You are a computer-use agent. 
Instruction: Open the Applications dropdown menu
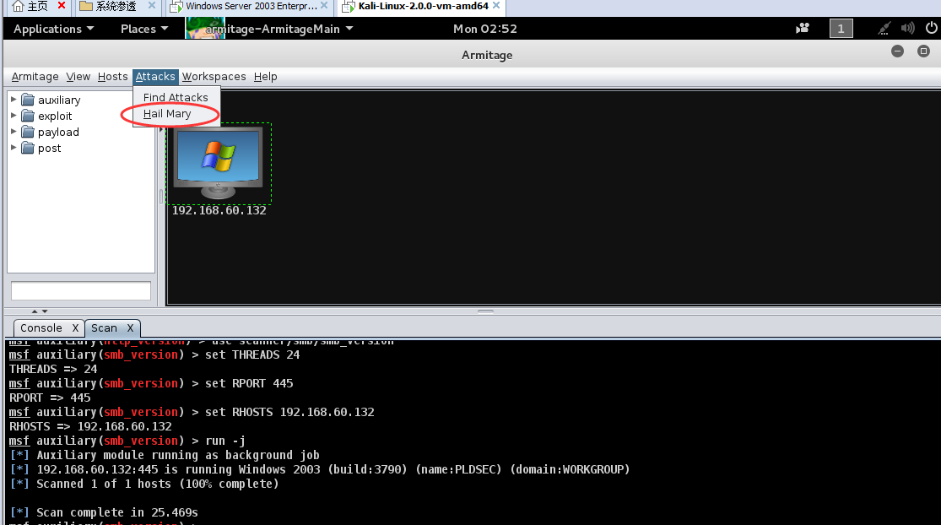pos(53,29)
